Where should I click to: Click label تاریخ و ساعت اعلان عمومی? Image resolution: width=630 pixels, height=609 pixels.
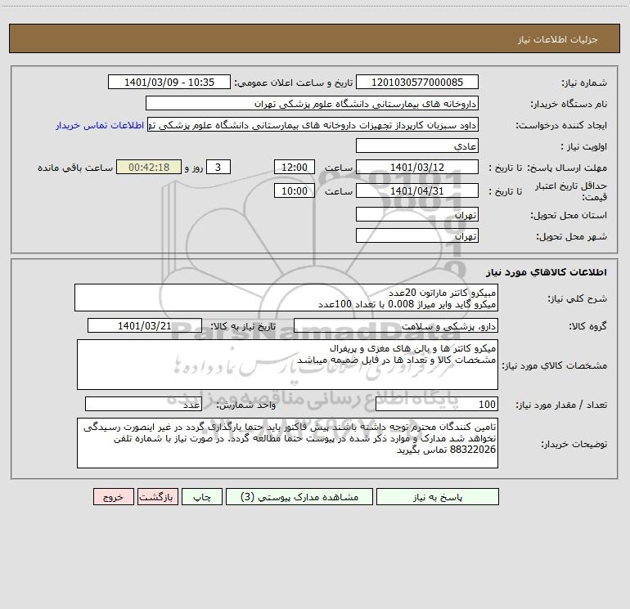coord(294,83)
